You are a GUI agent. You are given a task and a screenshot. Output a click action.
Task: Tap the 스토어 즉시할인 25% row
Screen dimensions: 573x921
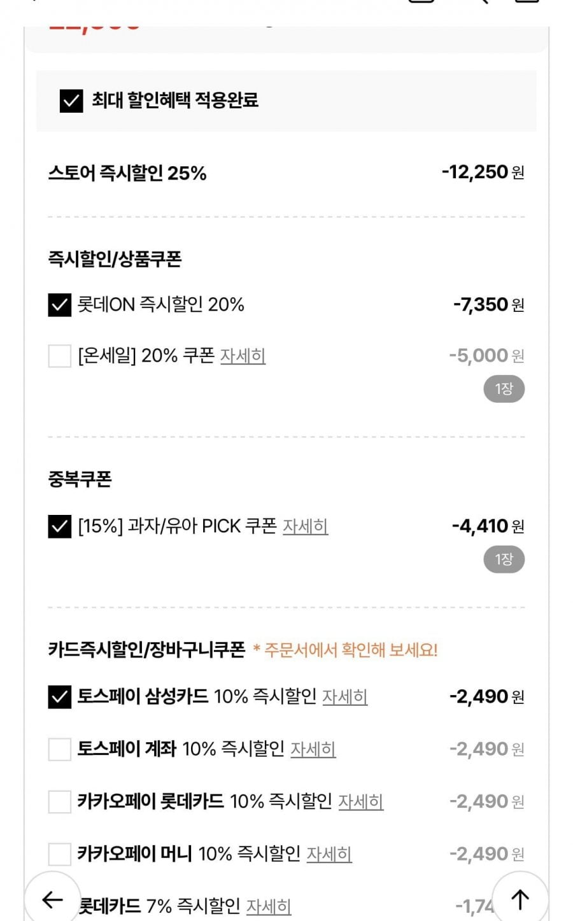coord(286,172)
